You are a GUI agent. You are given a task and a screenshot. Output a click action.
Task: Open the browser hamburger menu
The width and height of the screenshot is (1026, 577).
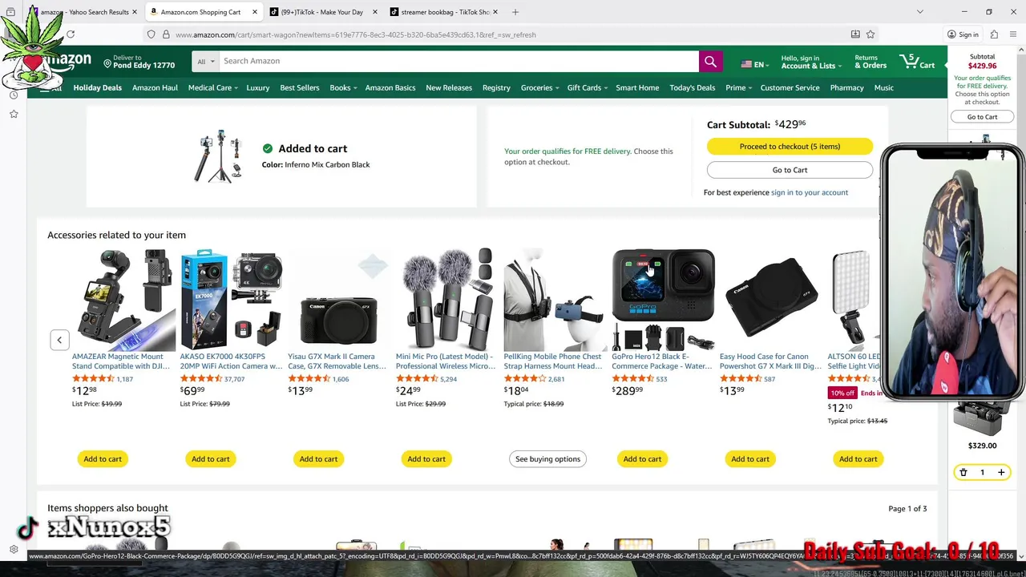click(1014, 34)
